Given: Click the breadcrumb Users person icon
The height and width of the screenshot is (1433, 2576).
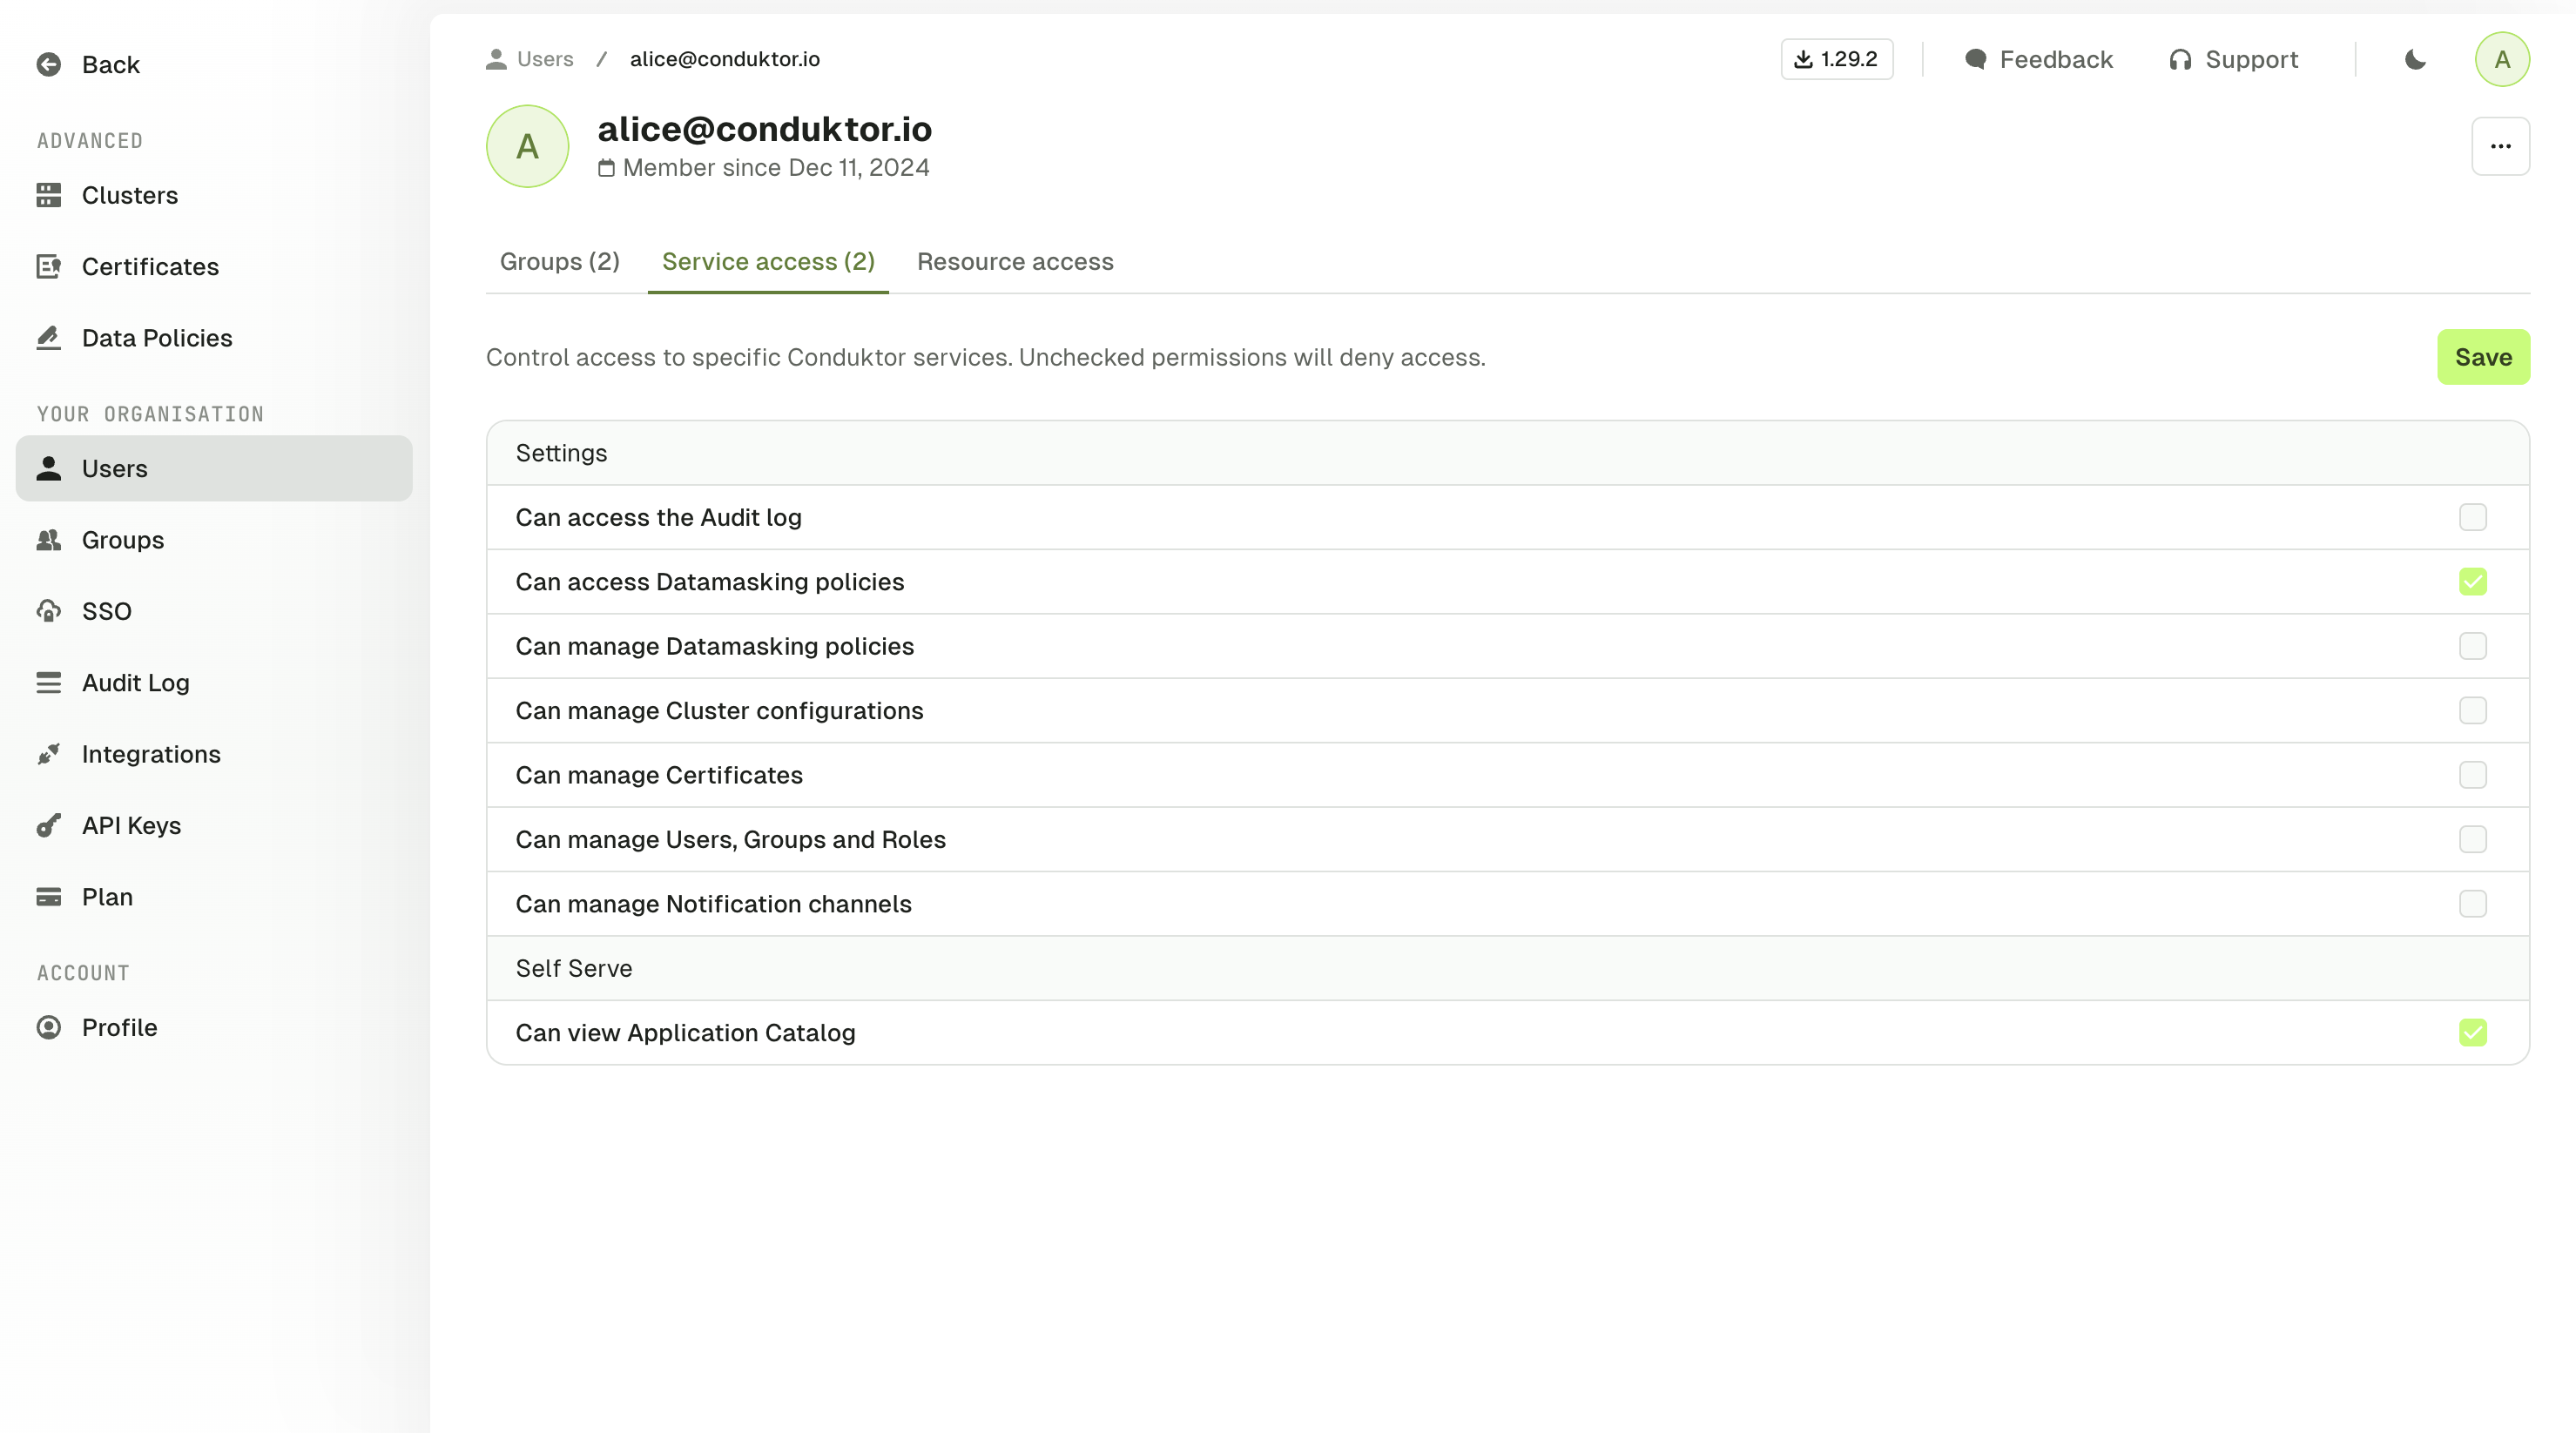Looking at the screenshot, I should (x=496, y=60).
